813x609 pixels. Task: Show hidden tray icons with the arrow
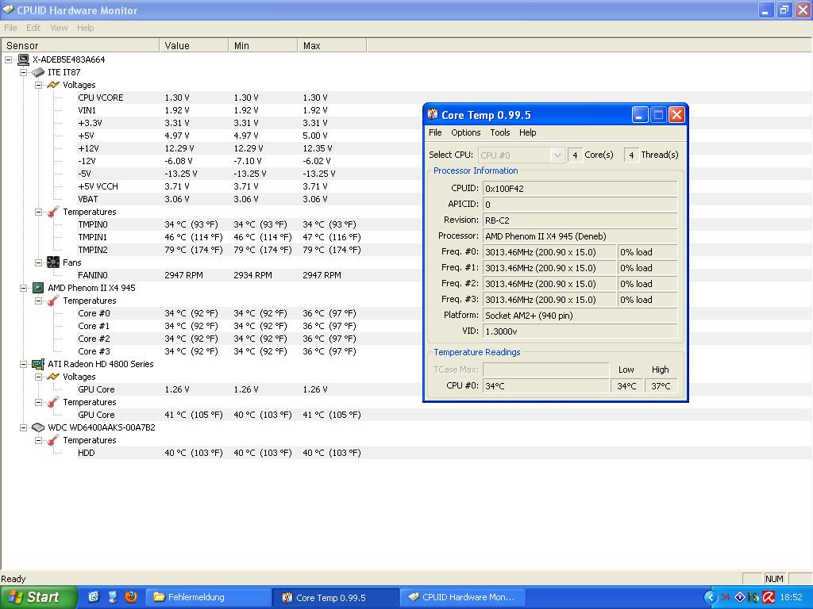point(710,597)
